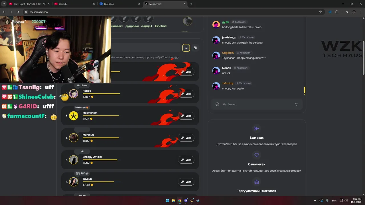Open the Extensions puzzle menu

click(x=337, y=12)
